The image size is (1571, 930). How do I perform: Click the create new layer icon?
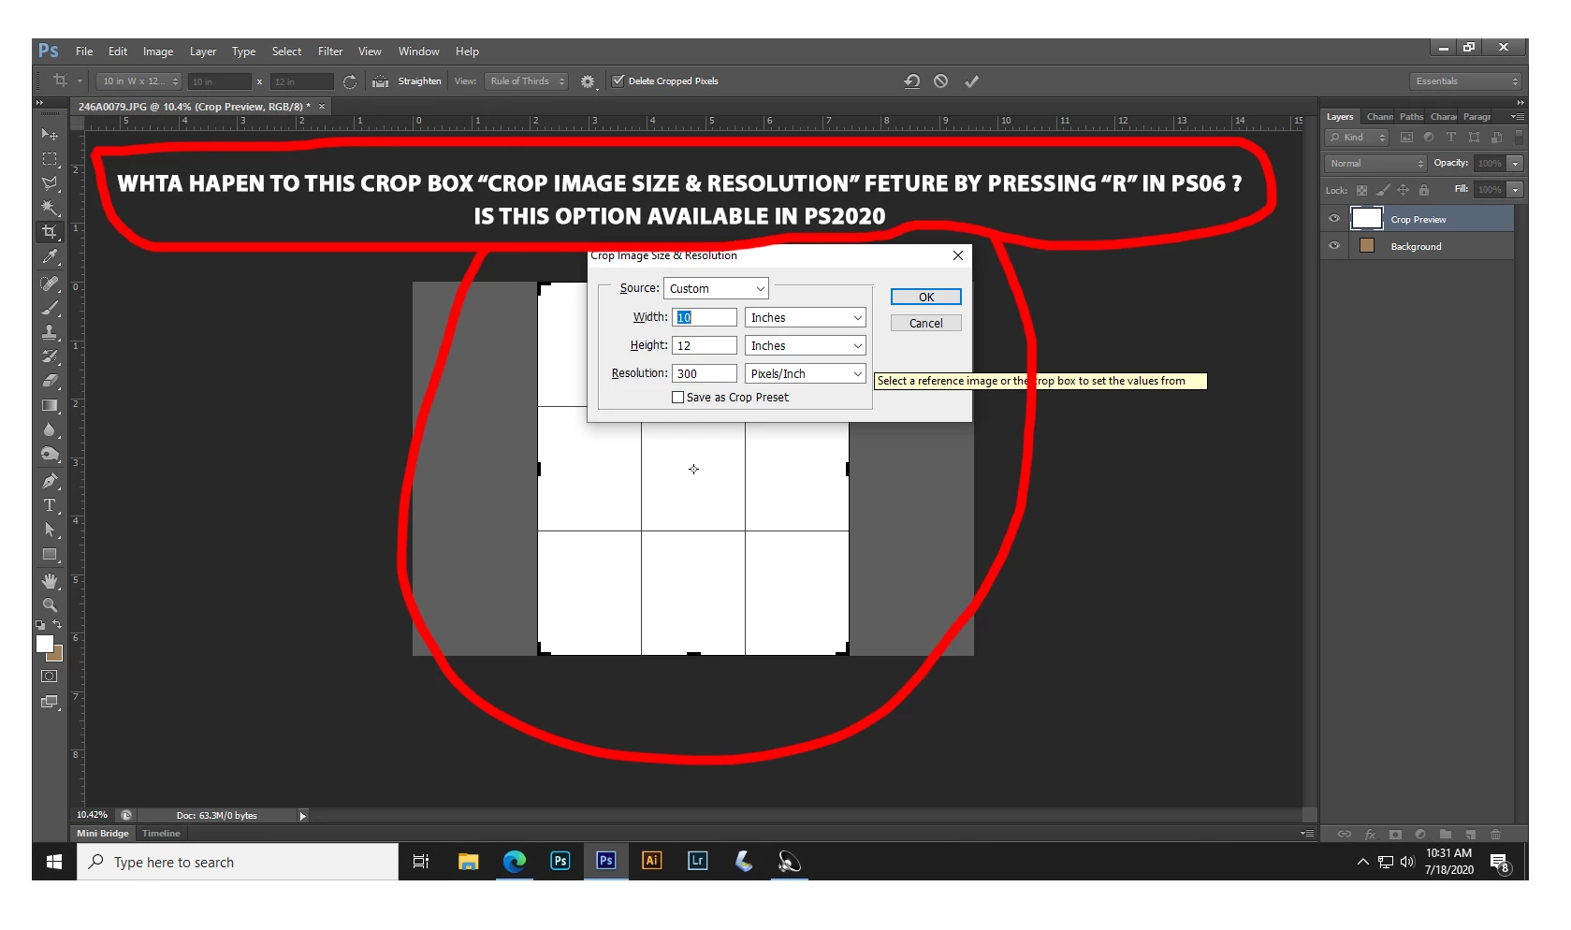[x=1471, y=834]
